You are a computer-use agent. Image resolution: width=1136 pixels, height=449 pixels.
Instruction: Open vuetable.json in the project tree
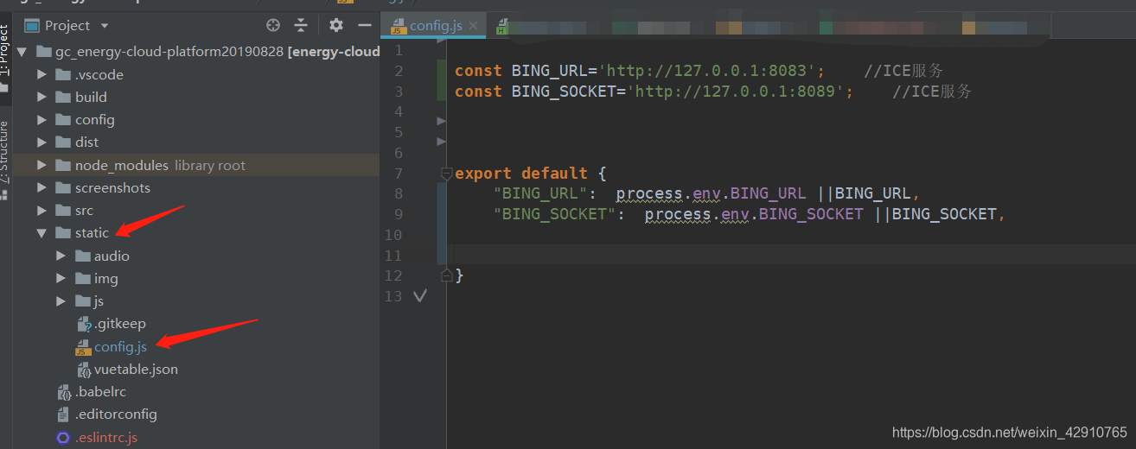(136, 370)
